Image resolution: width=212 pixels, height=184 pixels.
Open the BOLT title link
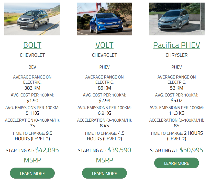click(x=32, y=45)
